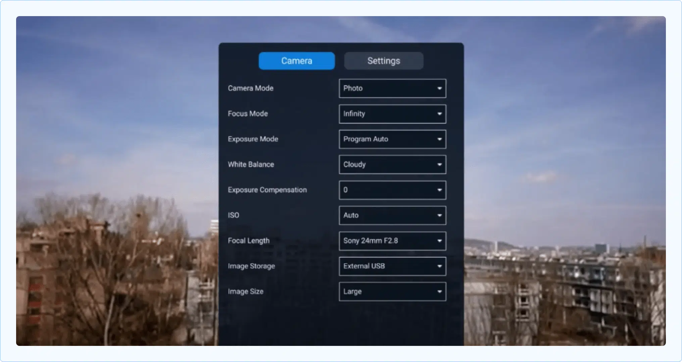
Task: Change the White Balance dropdown from Cloudy
Action: tap(392, 165)
